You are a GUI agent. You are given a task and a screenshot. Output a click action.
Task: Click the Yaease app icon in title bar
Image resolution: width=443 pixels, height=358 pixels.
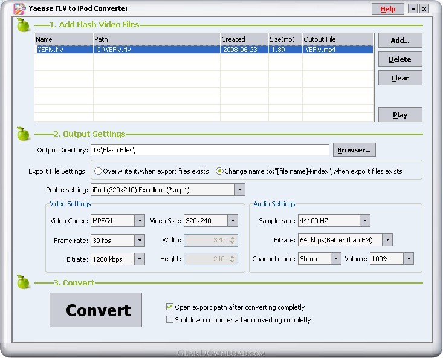point(19,8)
